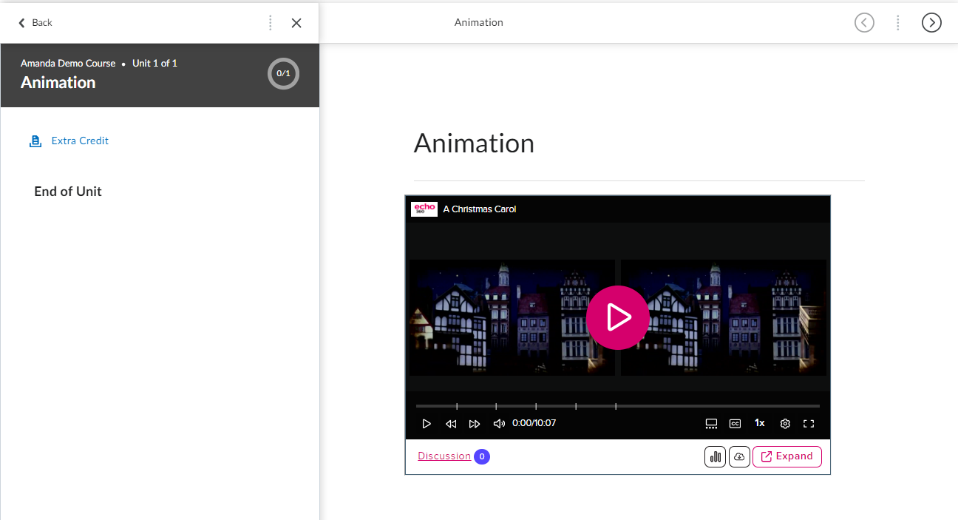Click the Amanda Demo Course label
This screenshot has height=520, width=958.
(x=68, y=64)
